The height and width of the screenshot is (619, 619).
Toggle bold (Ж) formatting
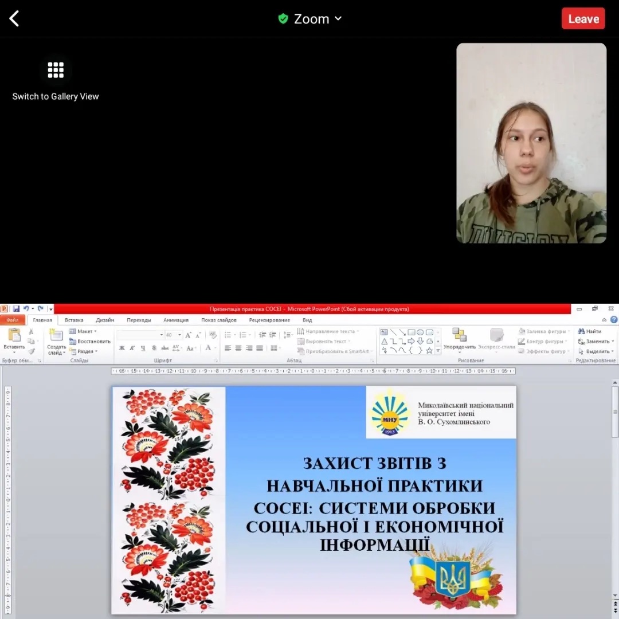coord(122,348)
